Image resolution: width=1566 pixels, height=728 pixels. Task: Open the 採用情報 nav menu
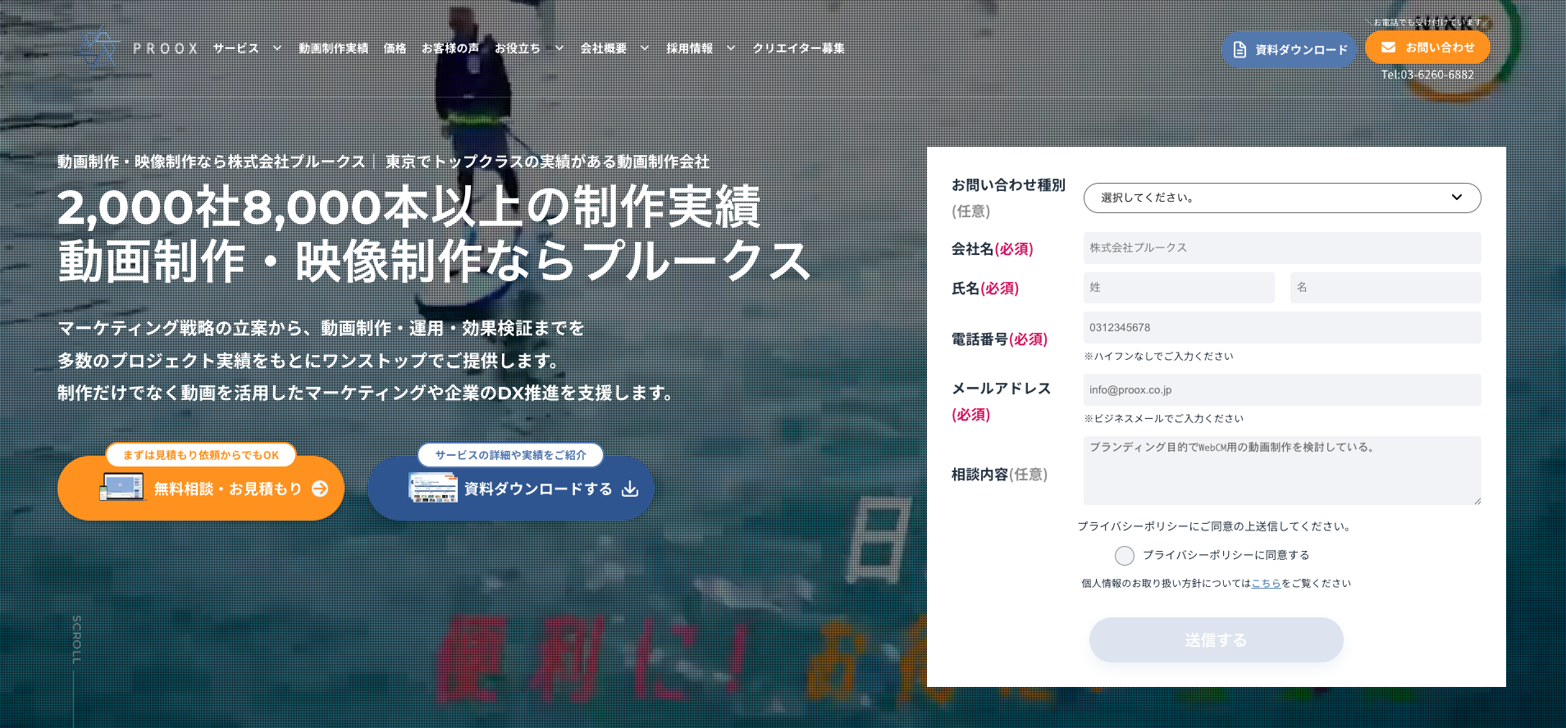pyautogui.click(x=689, y=48)
